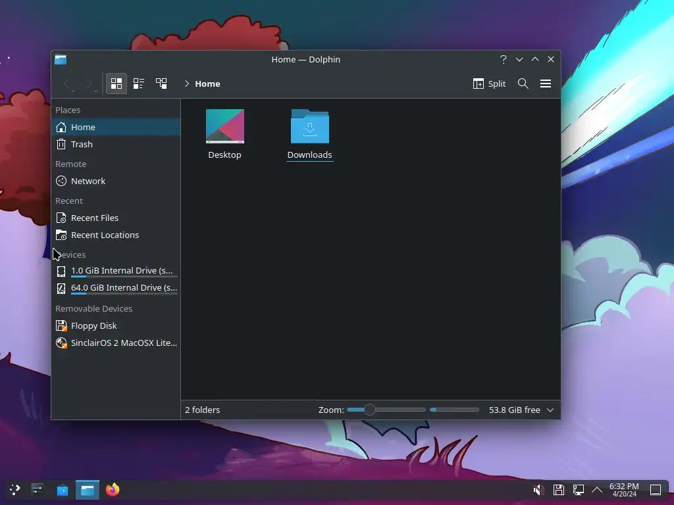Screen dimensions: 674x505
Task: Click the Floppy Disk icon
Action: (x=61, y=326)
